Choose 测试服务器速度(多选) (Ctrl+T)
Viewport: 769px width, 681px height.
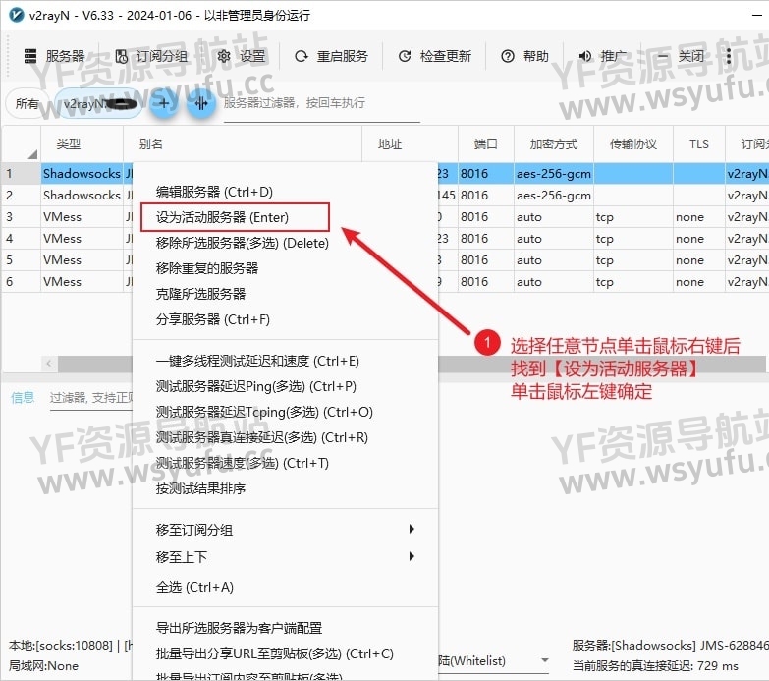pos(285,463)
